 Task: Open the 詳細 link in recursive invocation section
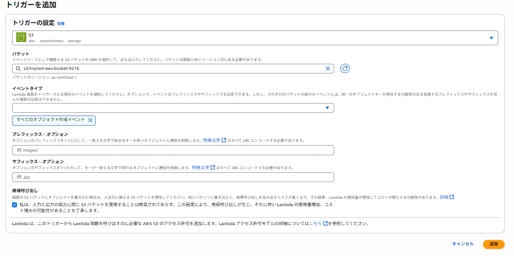pos(444,197)
